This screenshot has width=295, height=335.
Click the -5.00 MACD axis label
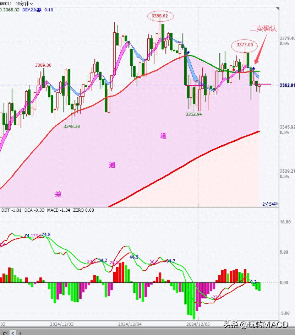pyautogui.click(x=285, y=313)
